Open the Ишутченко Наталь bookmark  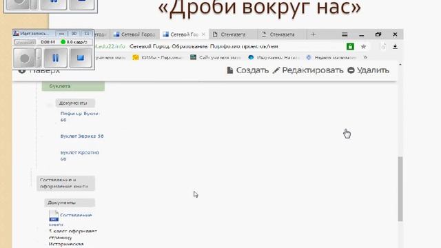(x=274, y=57)
